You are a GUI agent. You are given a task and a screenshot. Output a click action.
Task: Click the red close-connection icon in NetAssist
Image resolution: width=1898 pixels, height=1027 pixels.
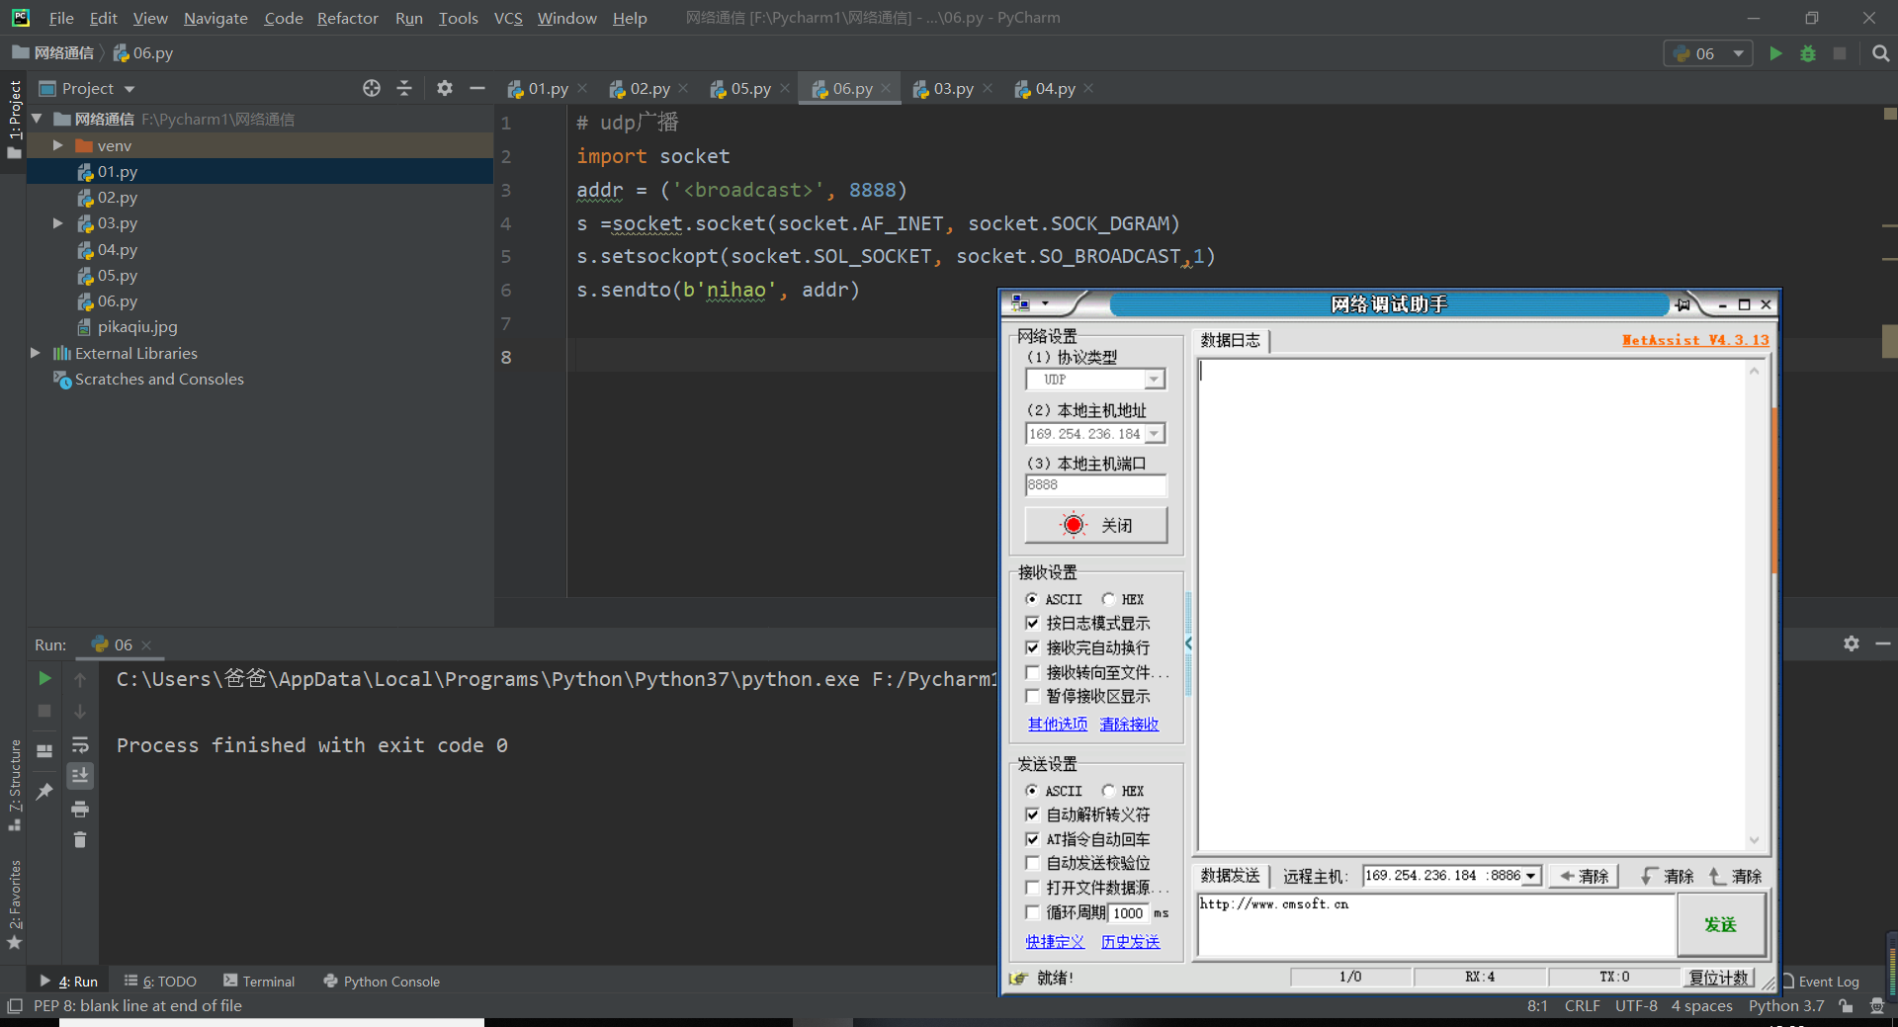coord(1074,525)
